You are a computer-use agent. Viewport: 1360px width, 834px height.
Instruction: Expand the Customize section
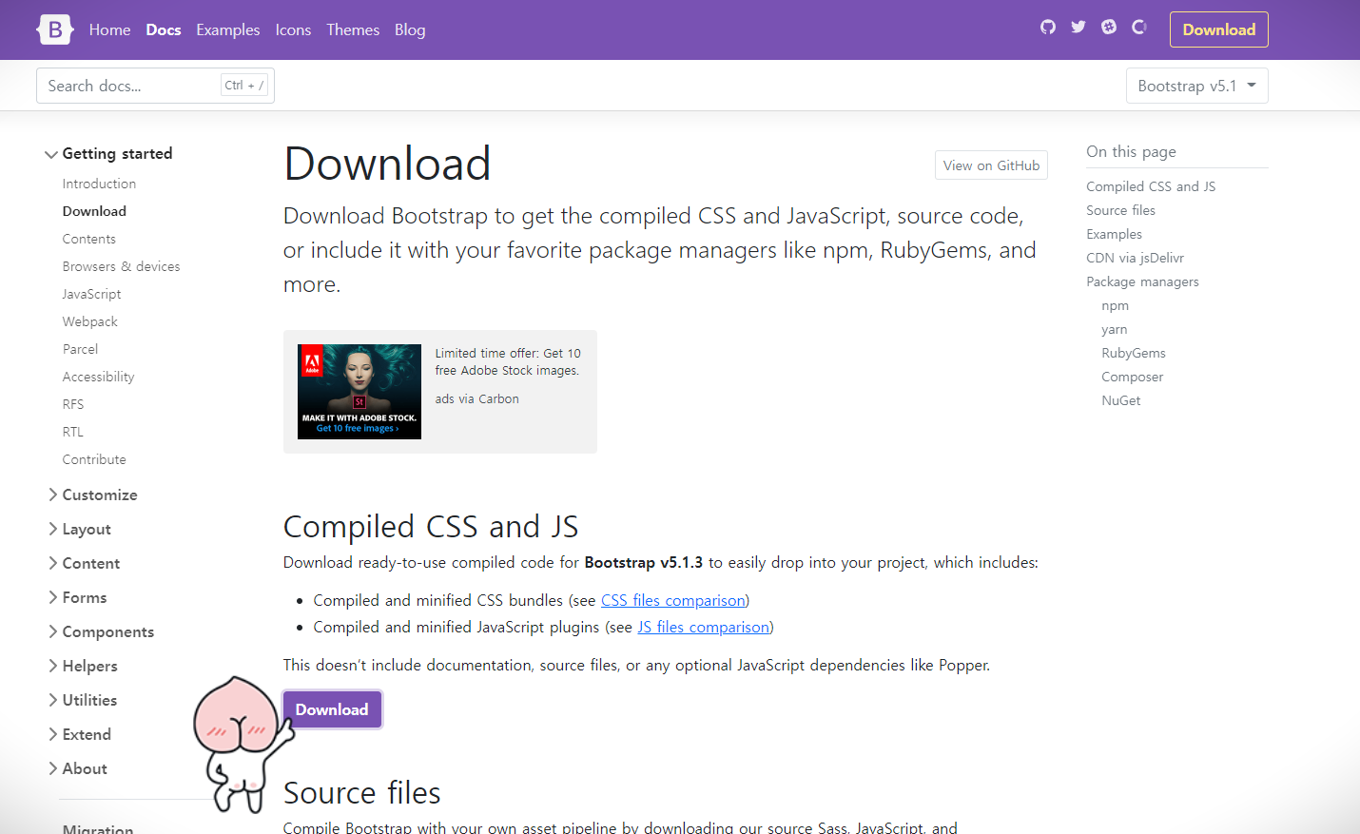point(93,495)
